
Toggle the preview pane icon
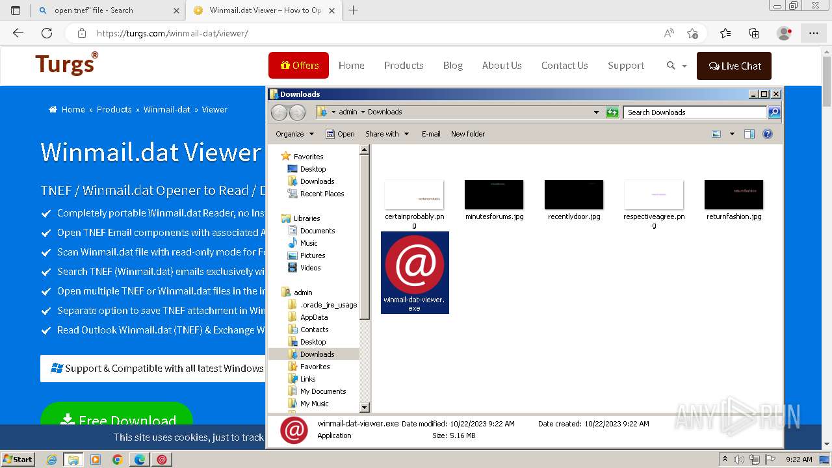coord(749,134)
